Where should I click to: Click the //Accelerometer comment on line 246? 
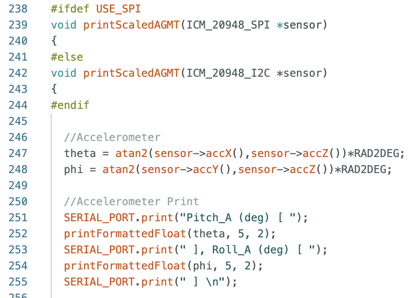click(112, 137)
